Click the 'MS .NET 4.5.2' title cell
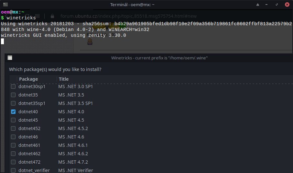Viewport: 293px width, 173px height. (x=73, y=128)
